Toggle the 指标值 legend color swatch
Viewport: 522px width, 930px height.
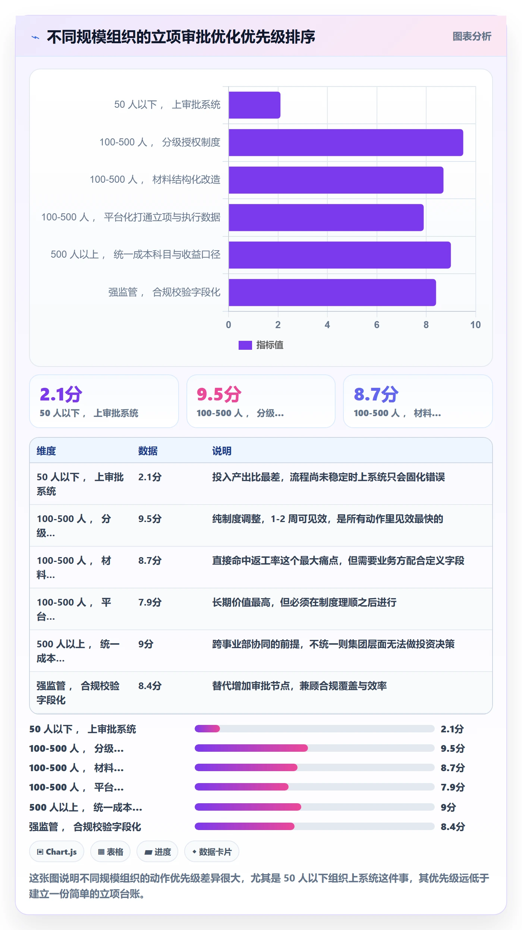click(245, 345)
